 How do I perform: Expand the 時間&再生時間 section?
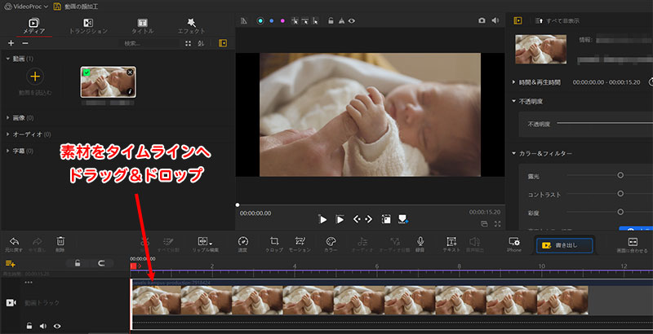coord(514,82)
